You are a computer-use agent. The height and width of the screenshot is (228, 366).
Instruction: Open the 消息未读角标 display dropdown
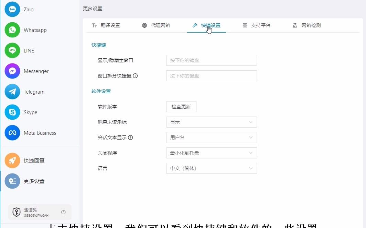[211, 122]
